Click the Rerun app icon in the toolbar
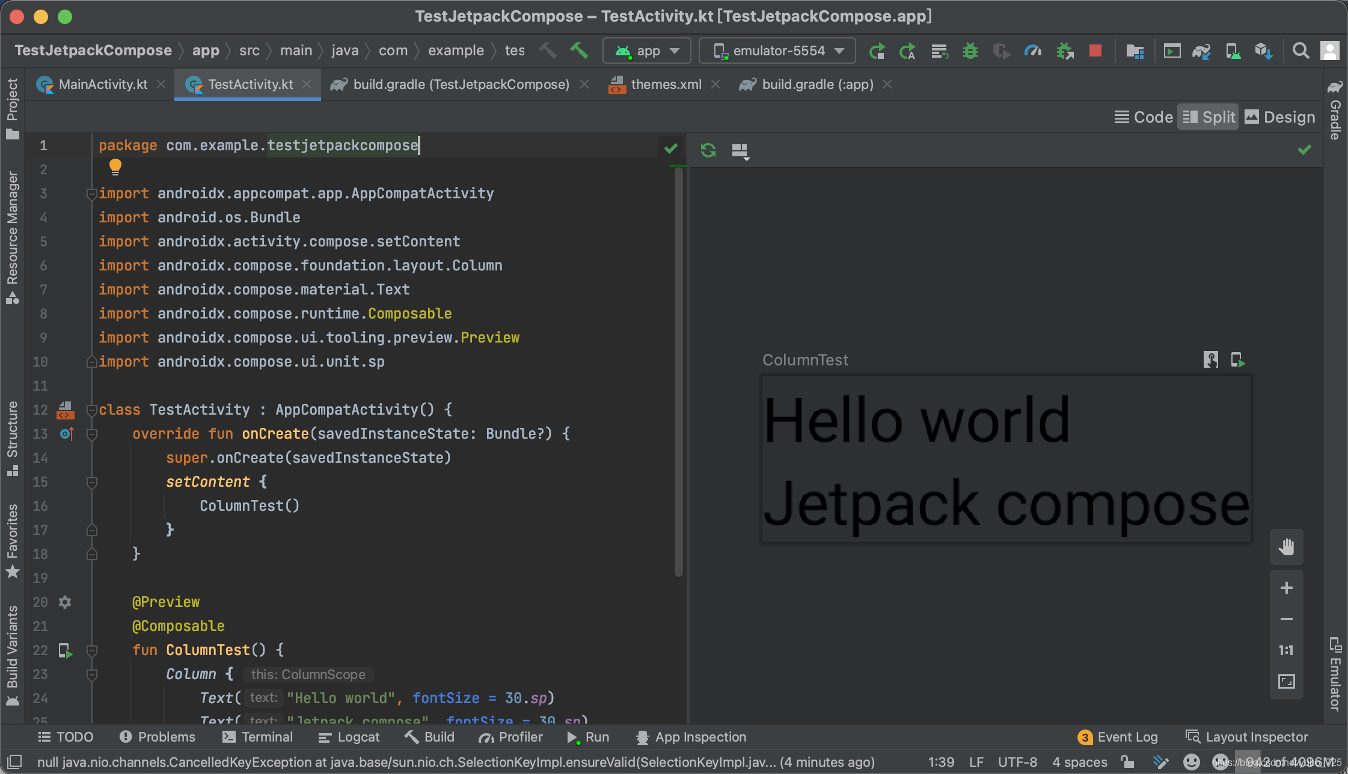Screen dimensions: 1348x774 click(877, 51)
